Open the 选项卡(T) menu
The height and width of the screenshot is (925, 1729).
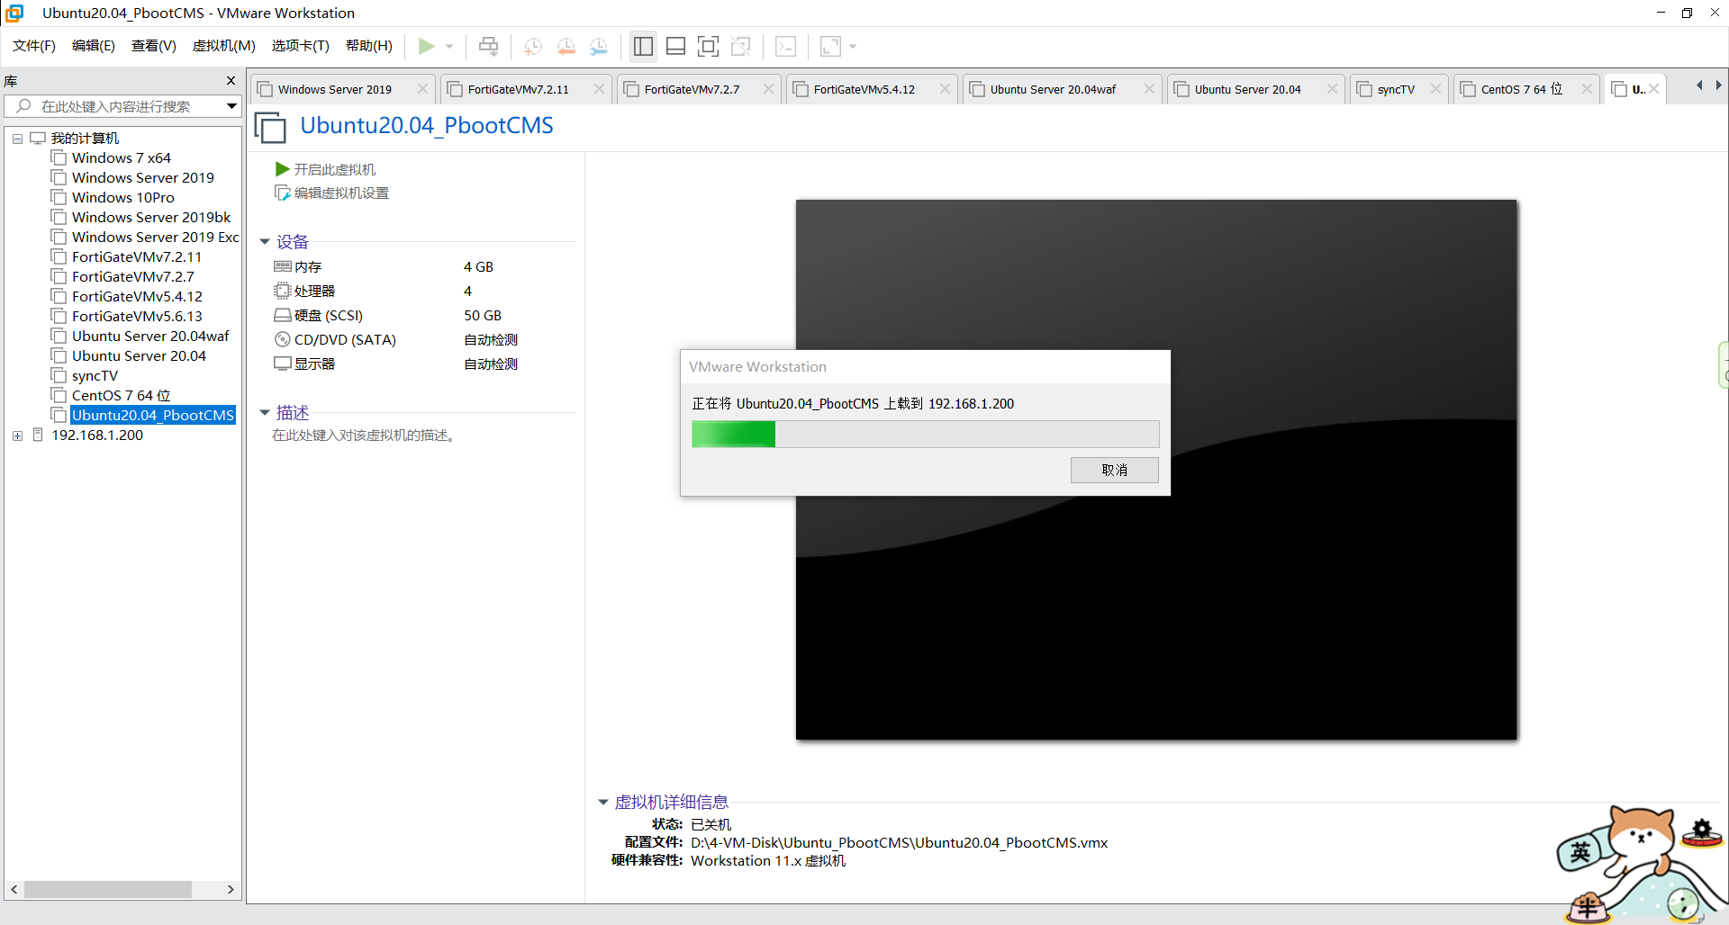coord(301,46)
